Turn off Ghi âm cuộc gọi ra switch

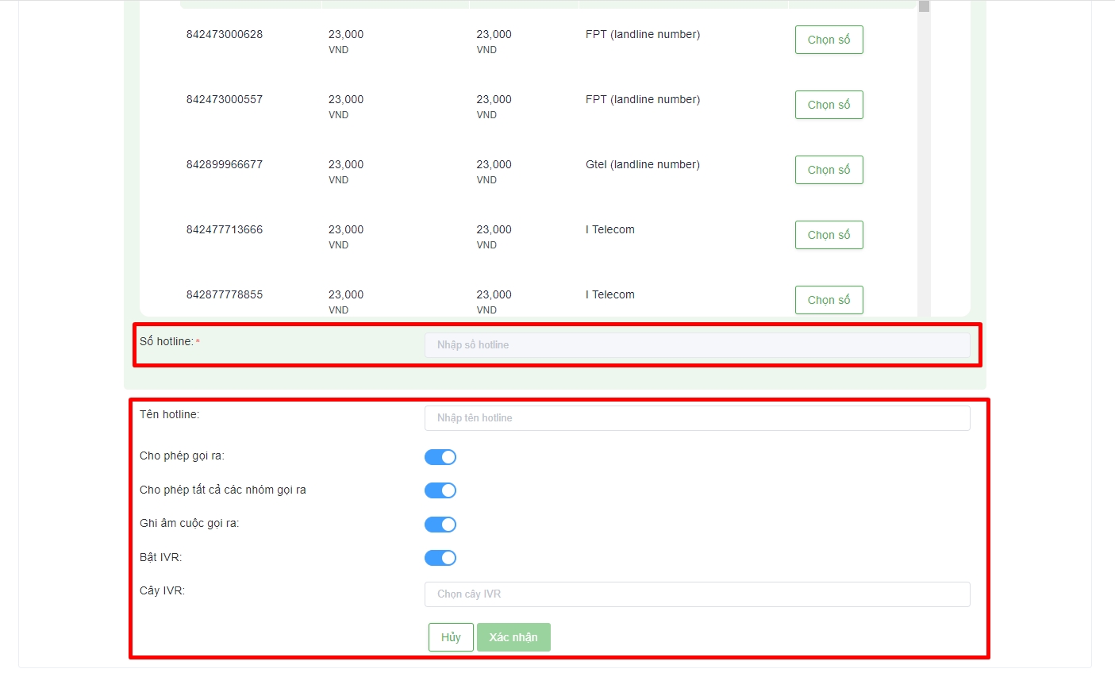pyautogui.click(x=440, y=525)
